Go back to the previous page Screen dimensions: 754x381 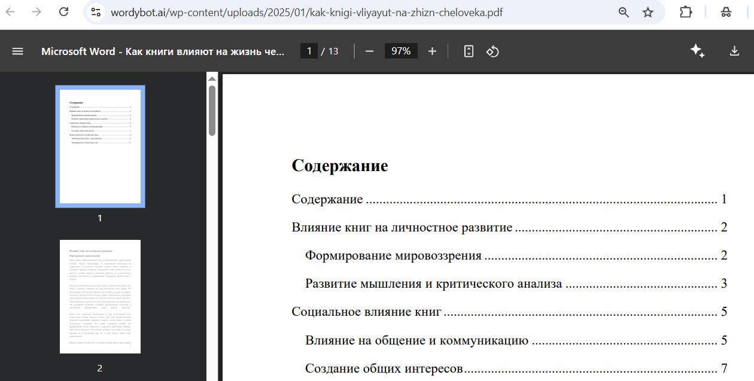10,12
